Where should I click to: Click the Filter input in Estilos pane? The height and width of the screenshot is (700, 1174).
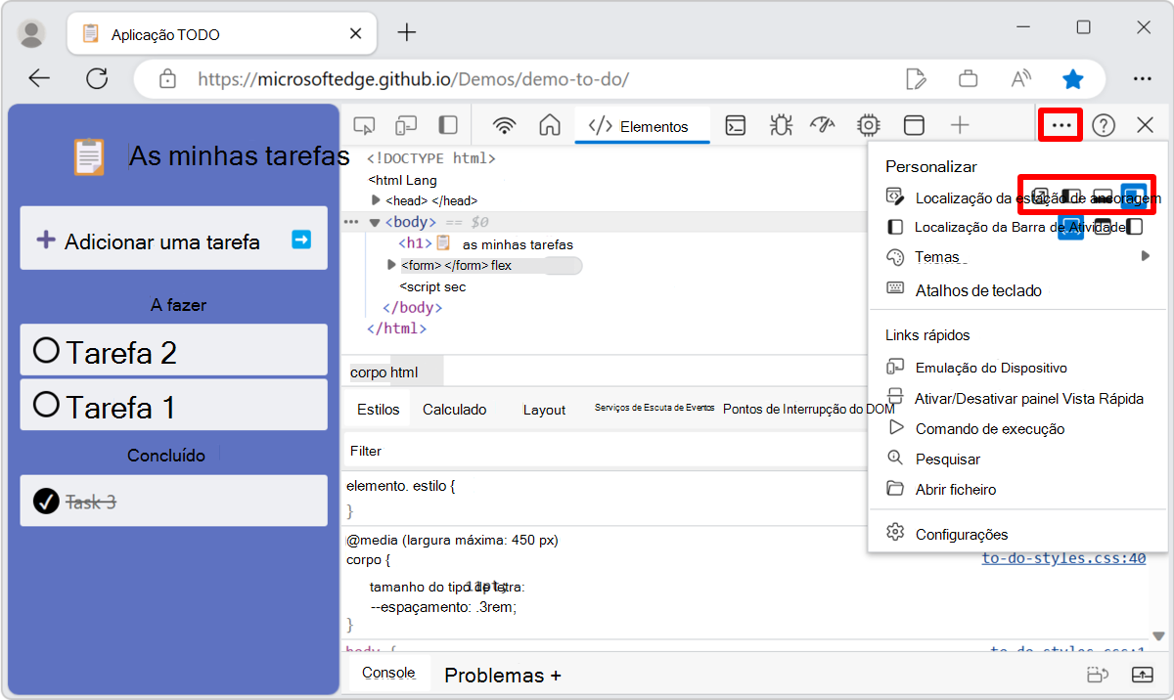click(x=440, y=450)
